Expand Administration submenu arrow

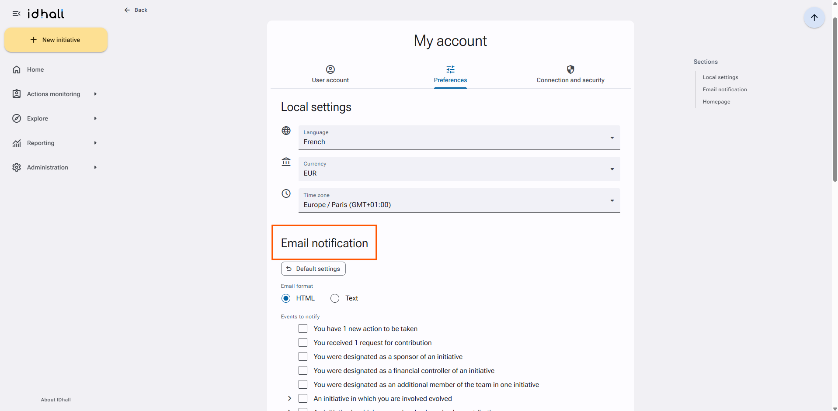coord(95,167)
